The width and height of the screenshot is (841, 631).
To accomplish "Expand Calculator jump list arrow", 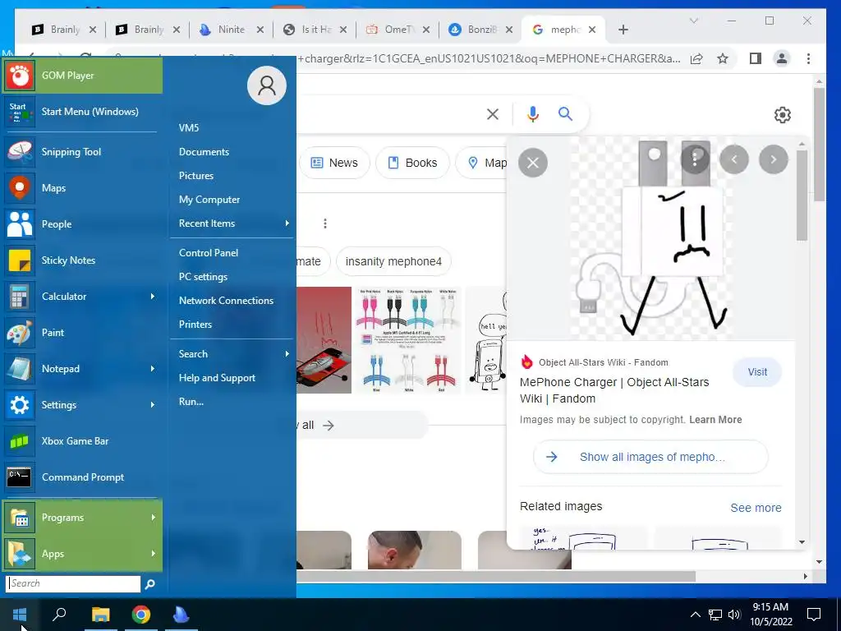I will pyautogui.click(x=152, y=296).
